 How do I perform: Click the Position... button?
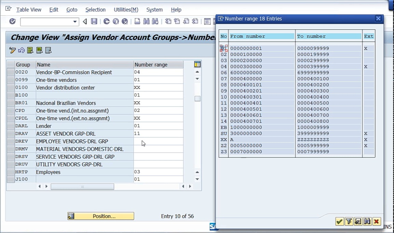101,216
